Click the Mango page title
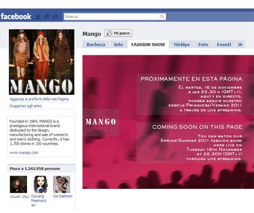254x213 pixels. pos(92,34)
